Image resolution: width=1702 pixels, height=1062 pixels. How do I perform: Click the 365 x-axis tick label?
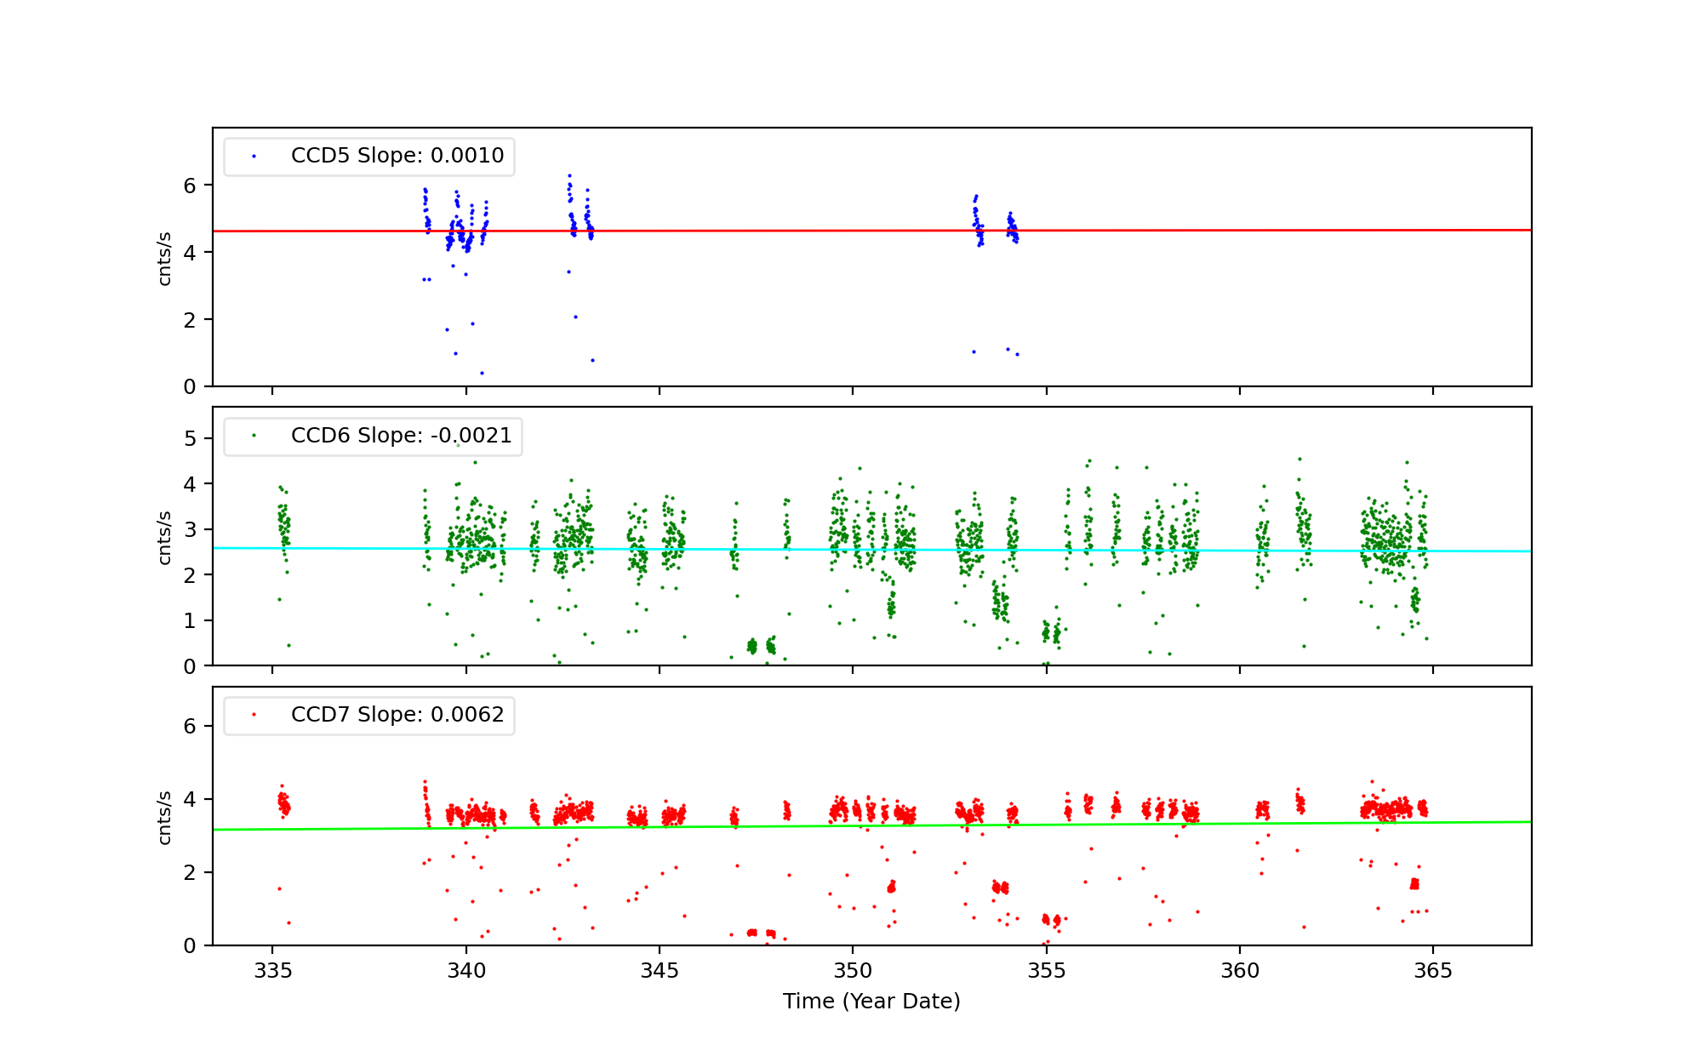1433,972
